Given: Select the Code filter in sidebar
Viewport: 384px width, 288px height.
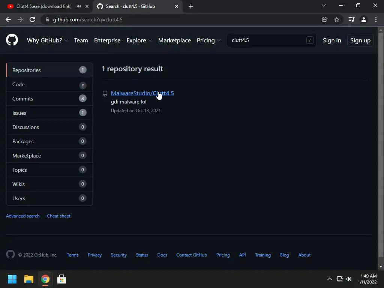Looking at the screenshot, I should pyautogui.click(x=49, y=84).
